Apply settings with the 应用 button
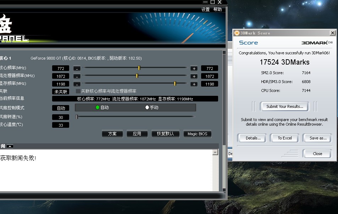The image size is (338, 214). point(137,134)
